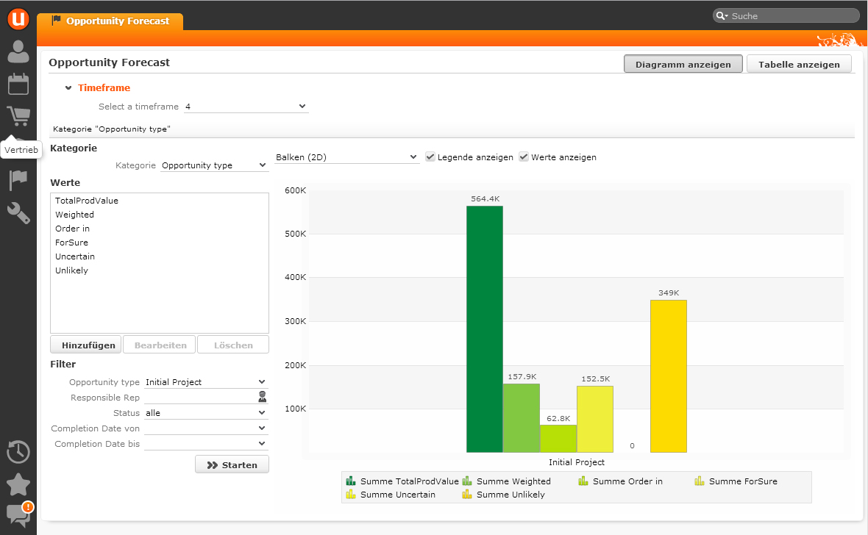
Task: Toggle the Werte anzeigen checkbox
Action: (x=524, y=157)
